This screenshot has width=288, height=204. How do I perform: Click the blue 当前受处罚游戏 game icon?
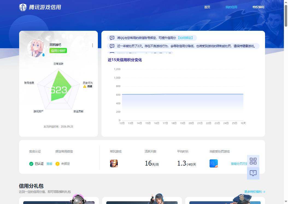click(x=214, y=163)
